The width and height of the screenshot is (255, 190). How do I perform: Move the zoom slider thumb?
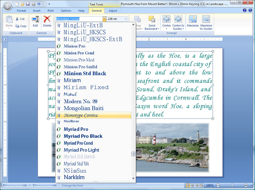(x=232, y=185)
